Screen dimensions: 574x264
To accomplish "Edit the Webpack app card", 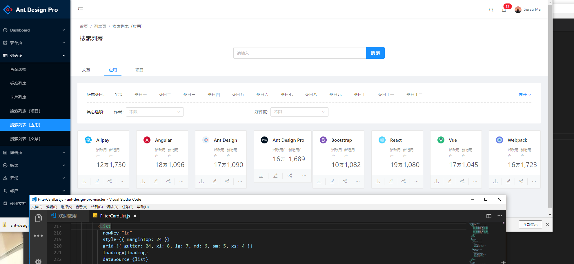I will pos(508,181).
